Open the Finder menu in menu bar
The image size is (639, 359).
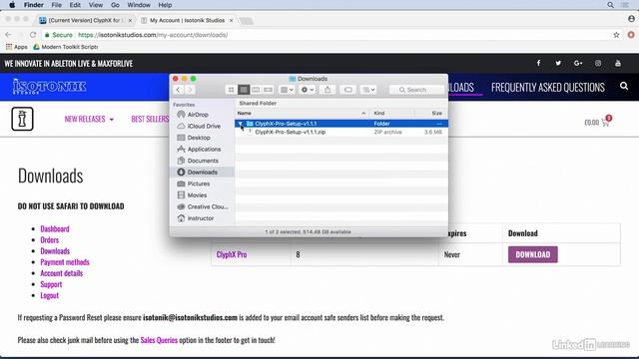tap(33, 5)
